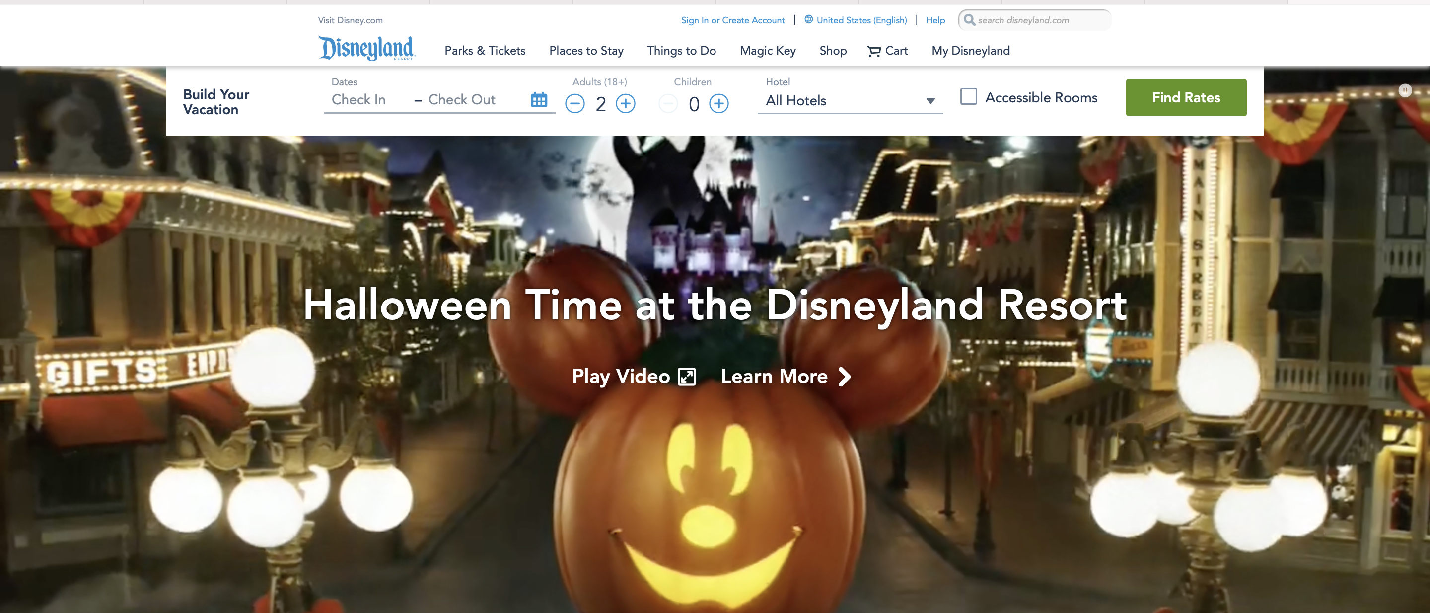Screen dimensions: 1430x613
Task: Open Magic Key menu
Action: tap(768, 51)
